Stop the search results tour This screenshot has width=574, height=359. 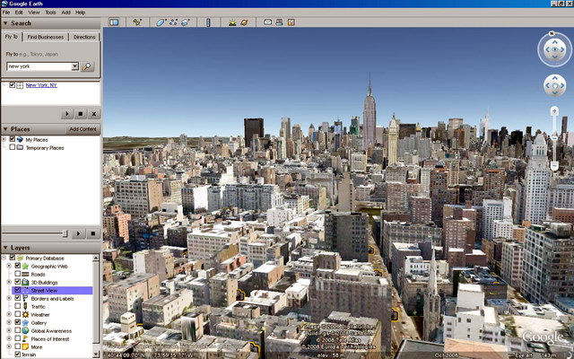coord(81,114)
